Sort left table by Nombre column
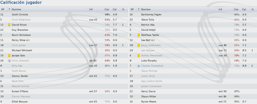The height and width of the screenshot is (104, 257). tap(50, 9)
